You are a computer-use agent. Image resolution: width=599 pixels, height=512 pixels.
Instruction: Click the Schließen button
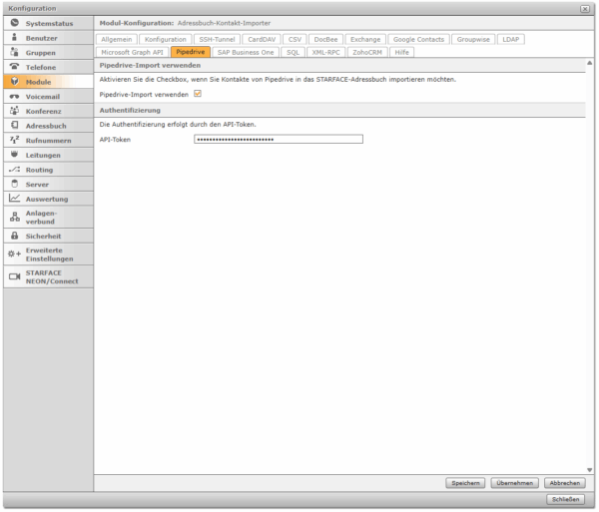point(565,499)
